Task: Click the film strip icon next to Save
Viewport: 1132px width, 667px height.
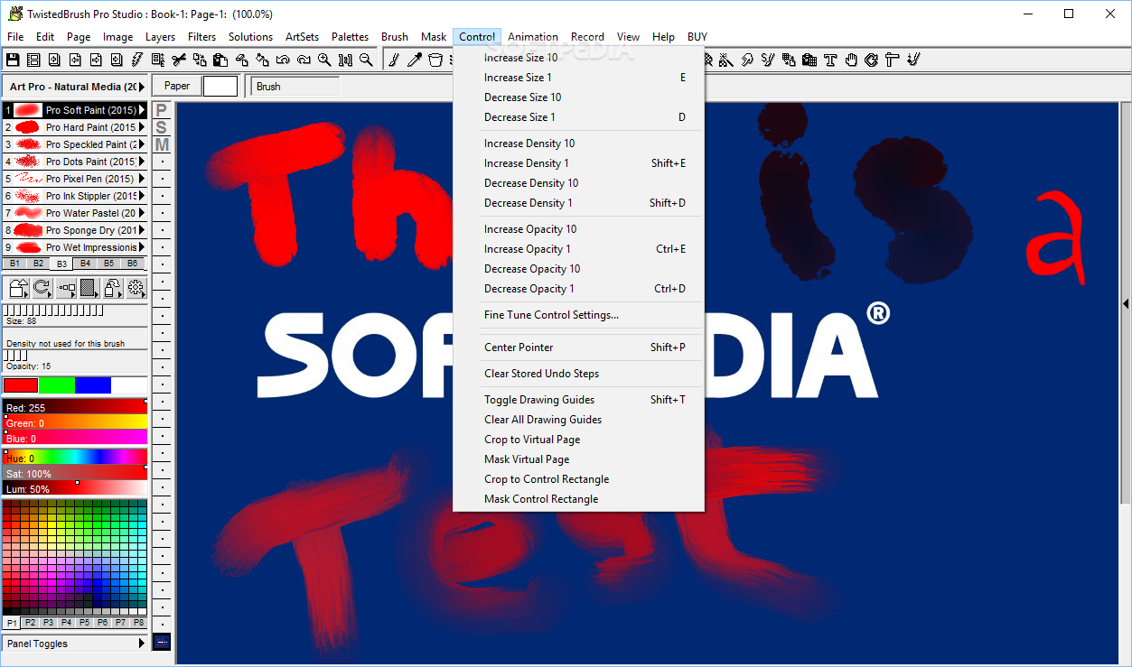Action: (33, 60)
